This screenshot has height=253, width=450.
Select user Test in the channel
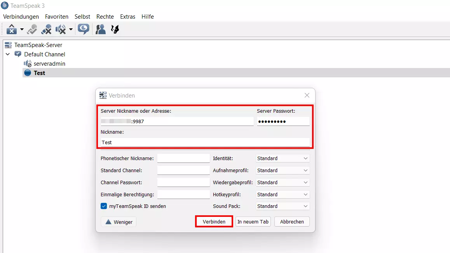pos(39,73)
